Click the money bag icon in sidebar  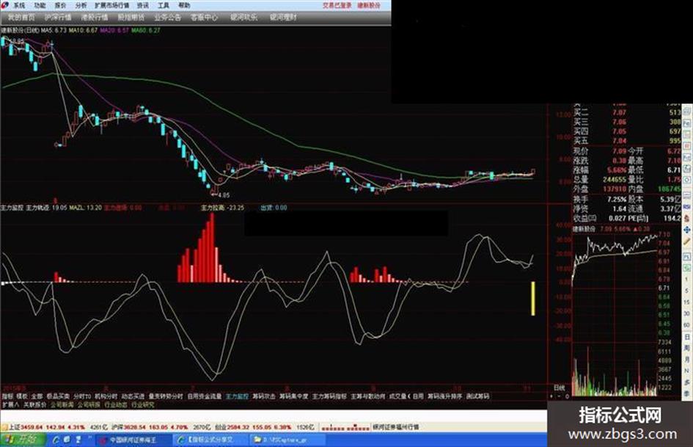pos(687,218)
